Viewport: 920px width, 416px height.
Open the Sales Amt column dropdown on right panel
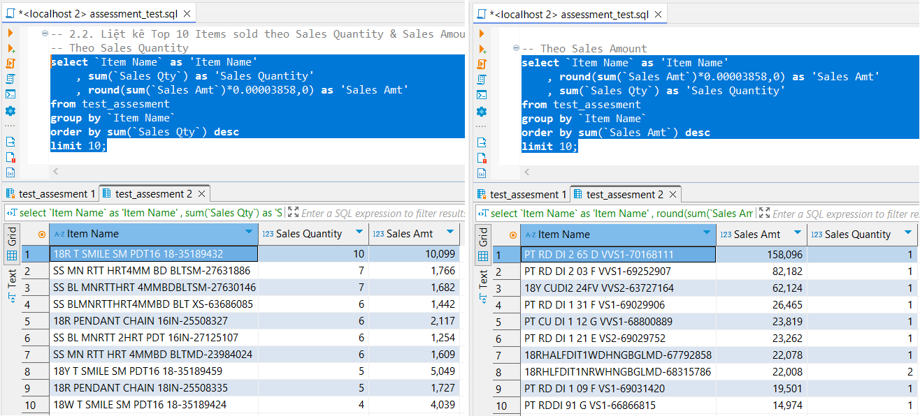[x=797, y=234]
